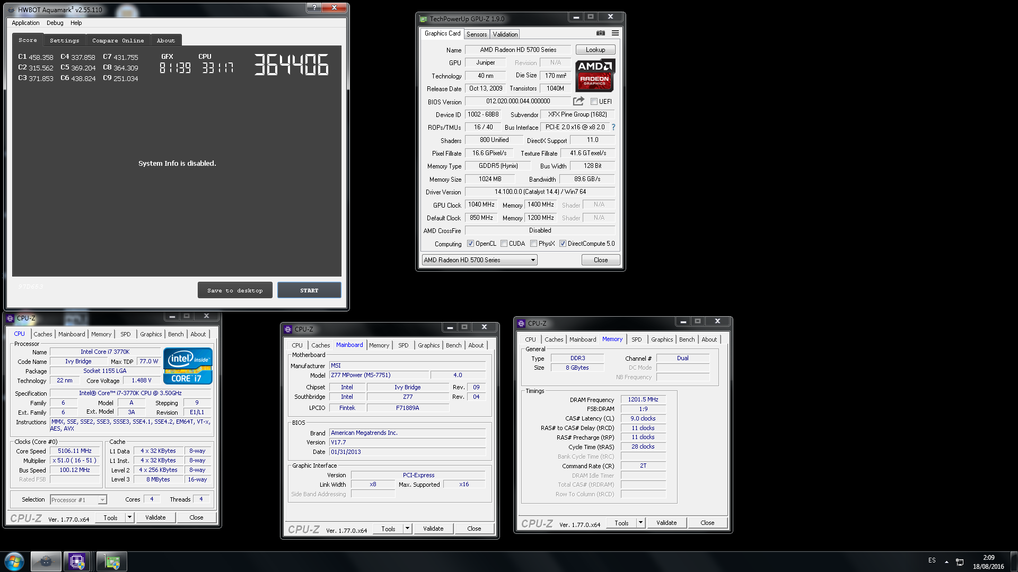
Task: Click the BIOS Version field 012.020.000.044.000000
Action: coord(518,101)
